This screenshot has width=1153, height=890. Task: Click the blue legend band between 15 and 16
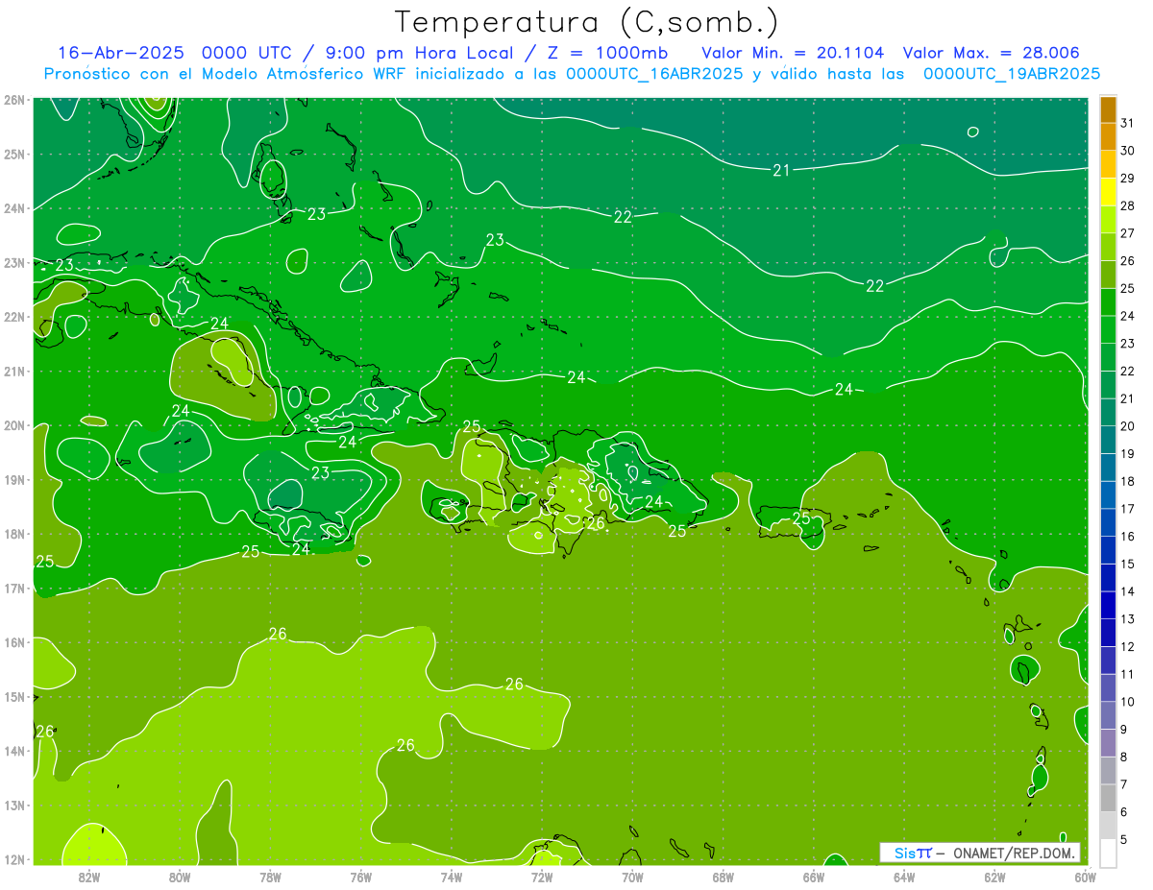[x=1109, y=550]
